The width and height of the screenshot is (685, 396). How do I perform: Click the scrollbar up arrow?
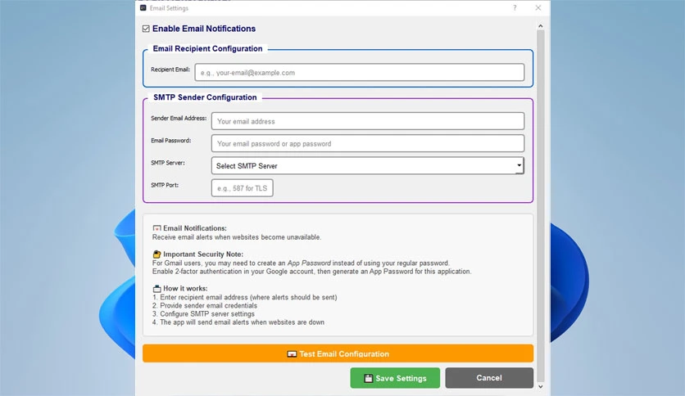[541, 26]
